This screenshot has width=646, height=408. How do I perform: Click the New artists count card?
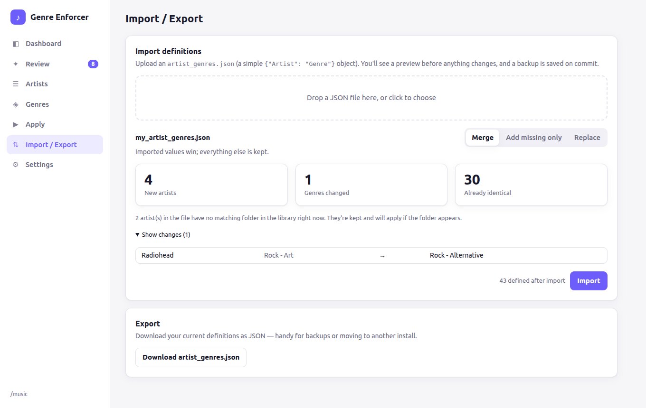[211, 185]
